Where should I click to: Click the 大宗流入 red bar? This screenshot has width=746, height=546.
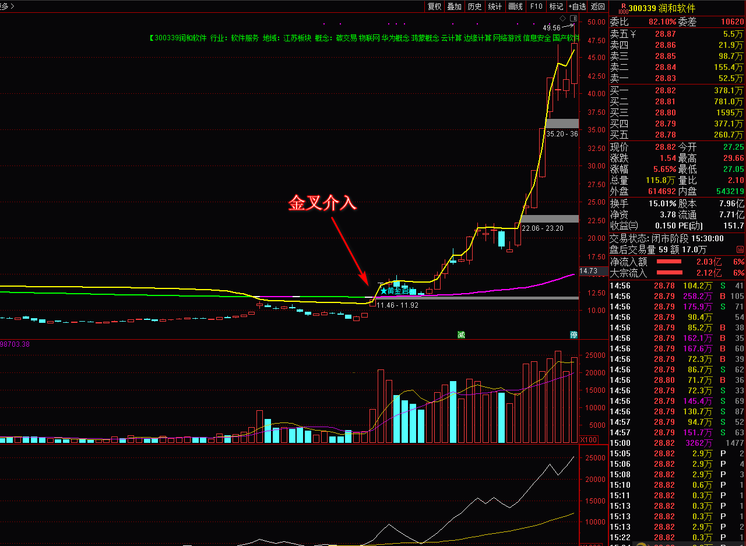(670, 273)
